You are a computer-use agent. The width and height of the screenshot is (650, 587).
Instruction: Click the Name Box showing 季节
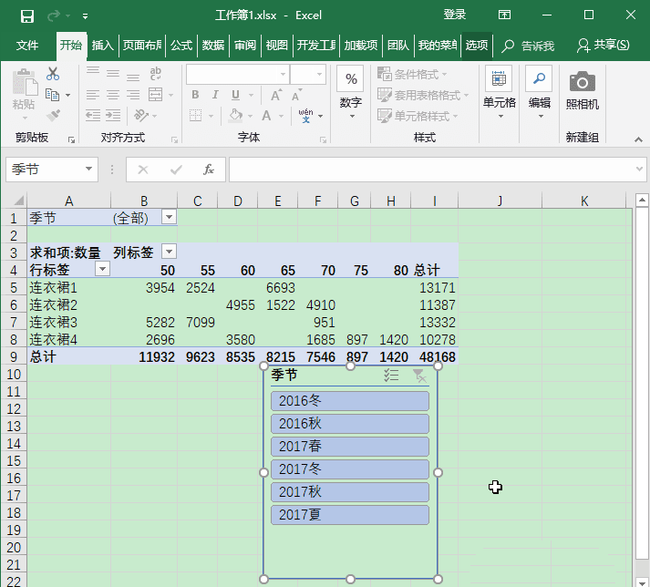[x=44, y=170]
